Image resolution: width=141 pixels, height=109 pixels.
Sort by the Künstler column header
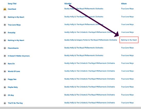(x=68, y=4)
